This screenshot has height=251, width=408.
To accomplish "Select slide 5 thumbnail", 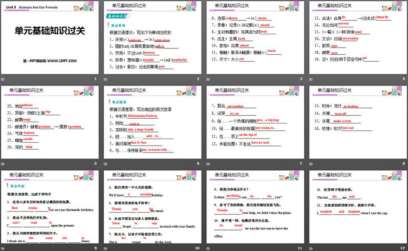I will click(50, 122).
